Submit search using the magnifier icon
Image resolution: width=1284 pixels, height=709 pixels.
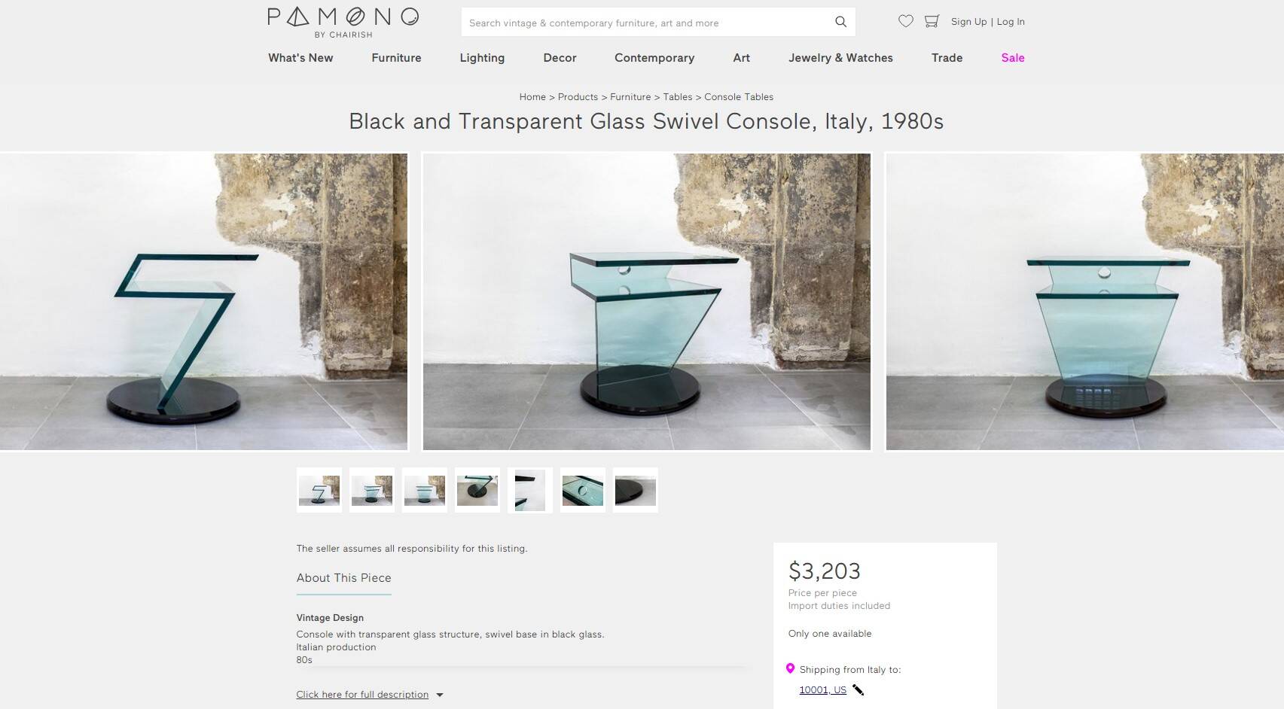tap(840, 22)
